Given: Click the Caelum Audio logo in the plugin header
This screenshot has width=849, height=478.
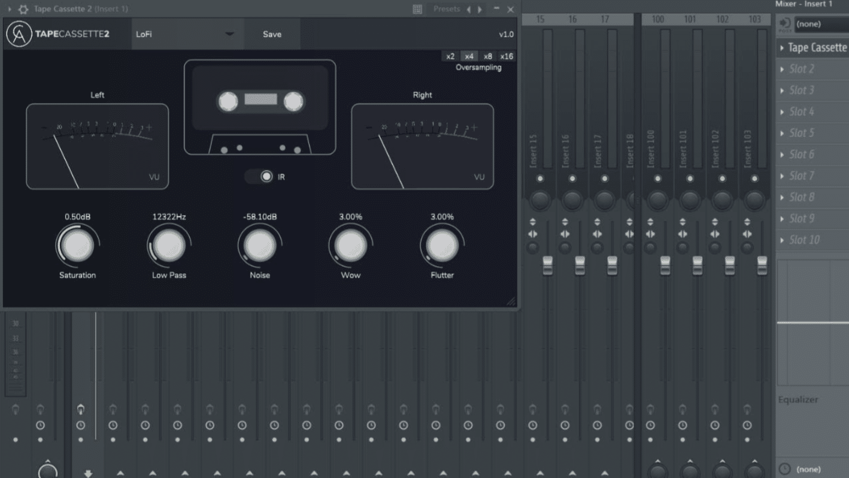Looking at the screenshot, I should [x=19, y=34].
